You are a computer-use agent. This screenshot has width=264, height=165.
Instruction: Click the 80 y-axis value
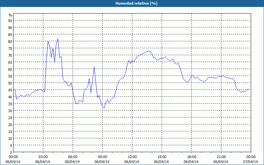click(x=10, y=42)
